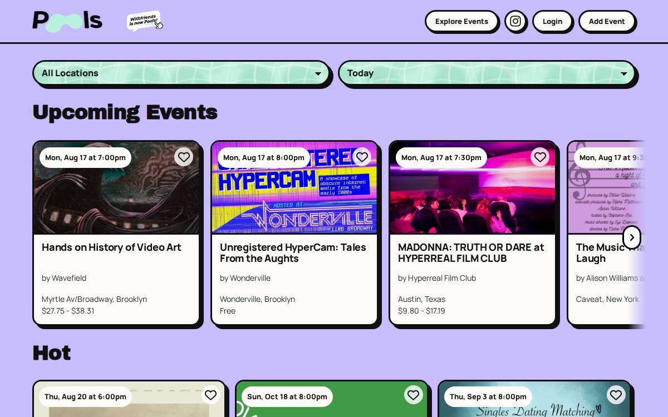This screenshot has width=668, height=417.
Task: Click the '$27.75 - $38.31' price text
Action: click(68, 311)
